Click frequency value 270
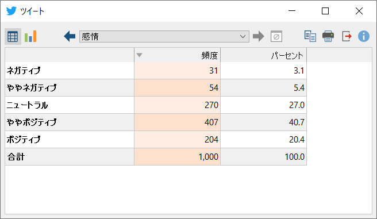Viewport: 377px width, 219px height. pos(211,105)
